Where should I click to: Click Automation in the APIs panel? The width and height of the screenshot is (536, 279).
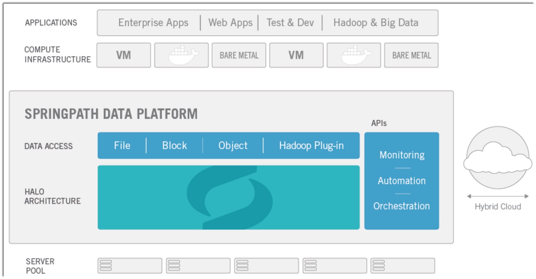click(x=402, y=181)
